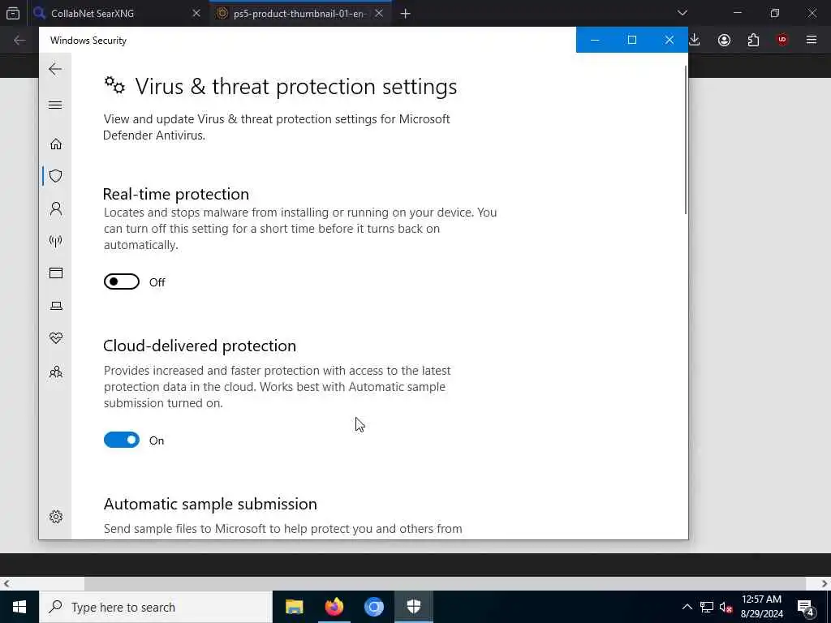Click the taskbar search box

[x=156, y=607]
